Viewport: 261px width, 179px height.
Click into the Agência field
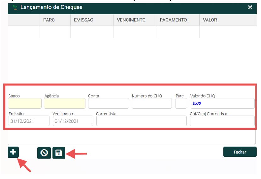point(65,103)
